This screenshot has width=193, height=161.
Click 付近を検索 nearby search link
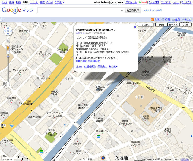(x=90, y=67)
